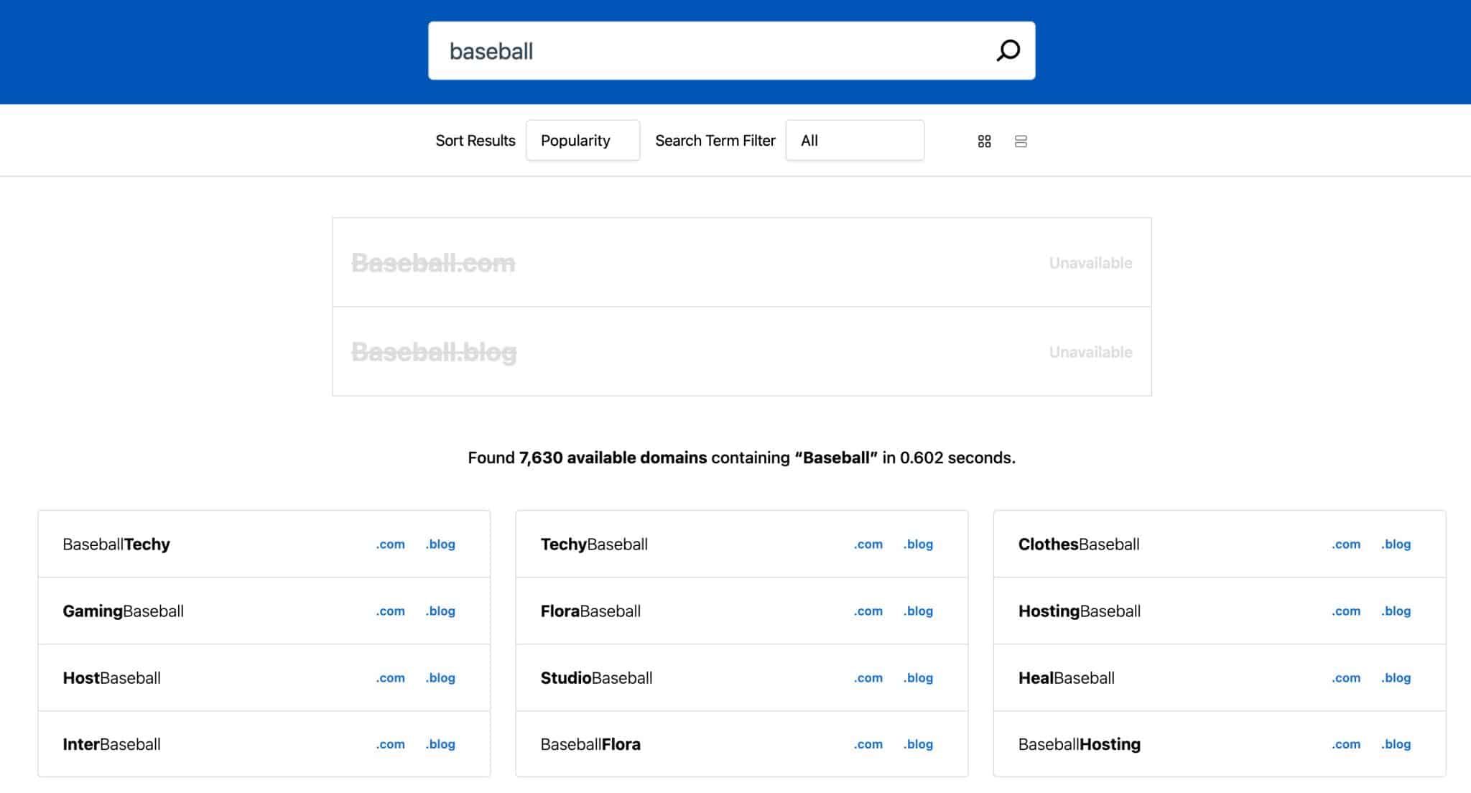This screenshot has height=793, width=1471.
Task: Select .com for HostingBaseball
Action: tap(1345, 611)
